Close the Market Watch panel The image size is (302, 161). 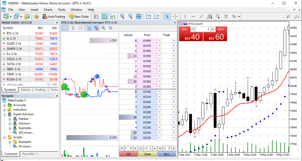click(57, 22)
